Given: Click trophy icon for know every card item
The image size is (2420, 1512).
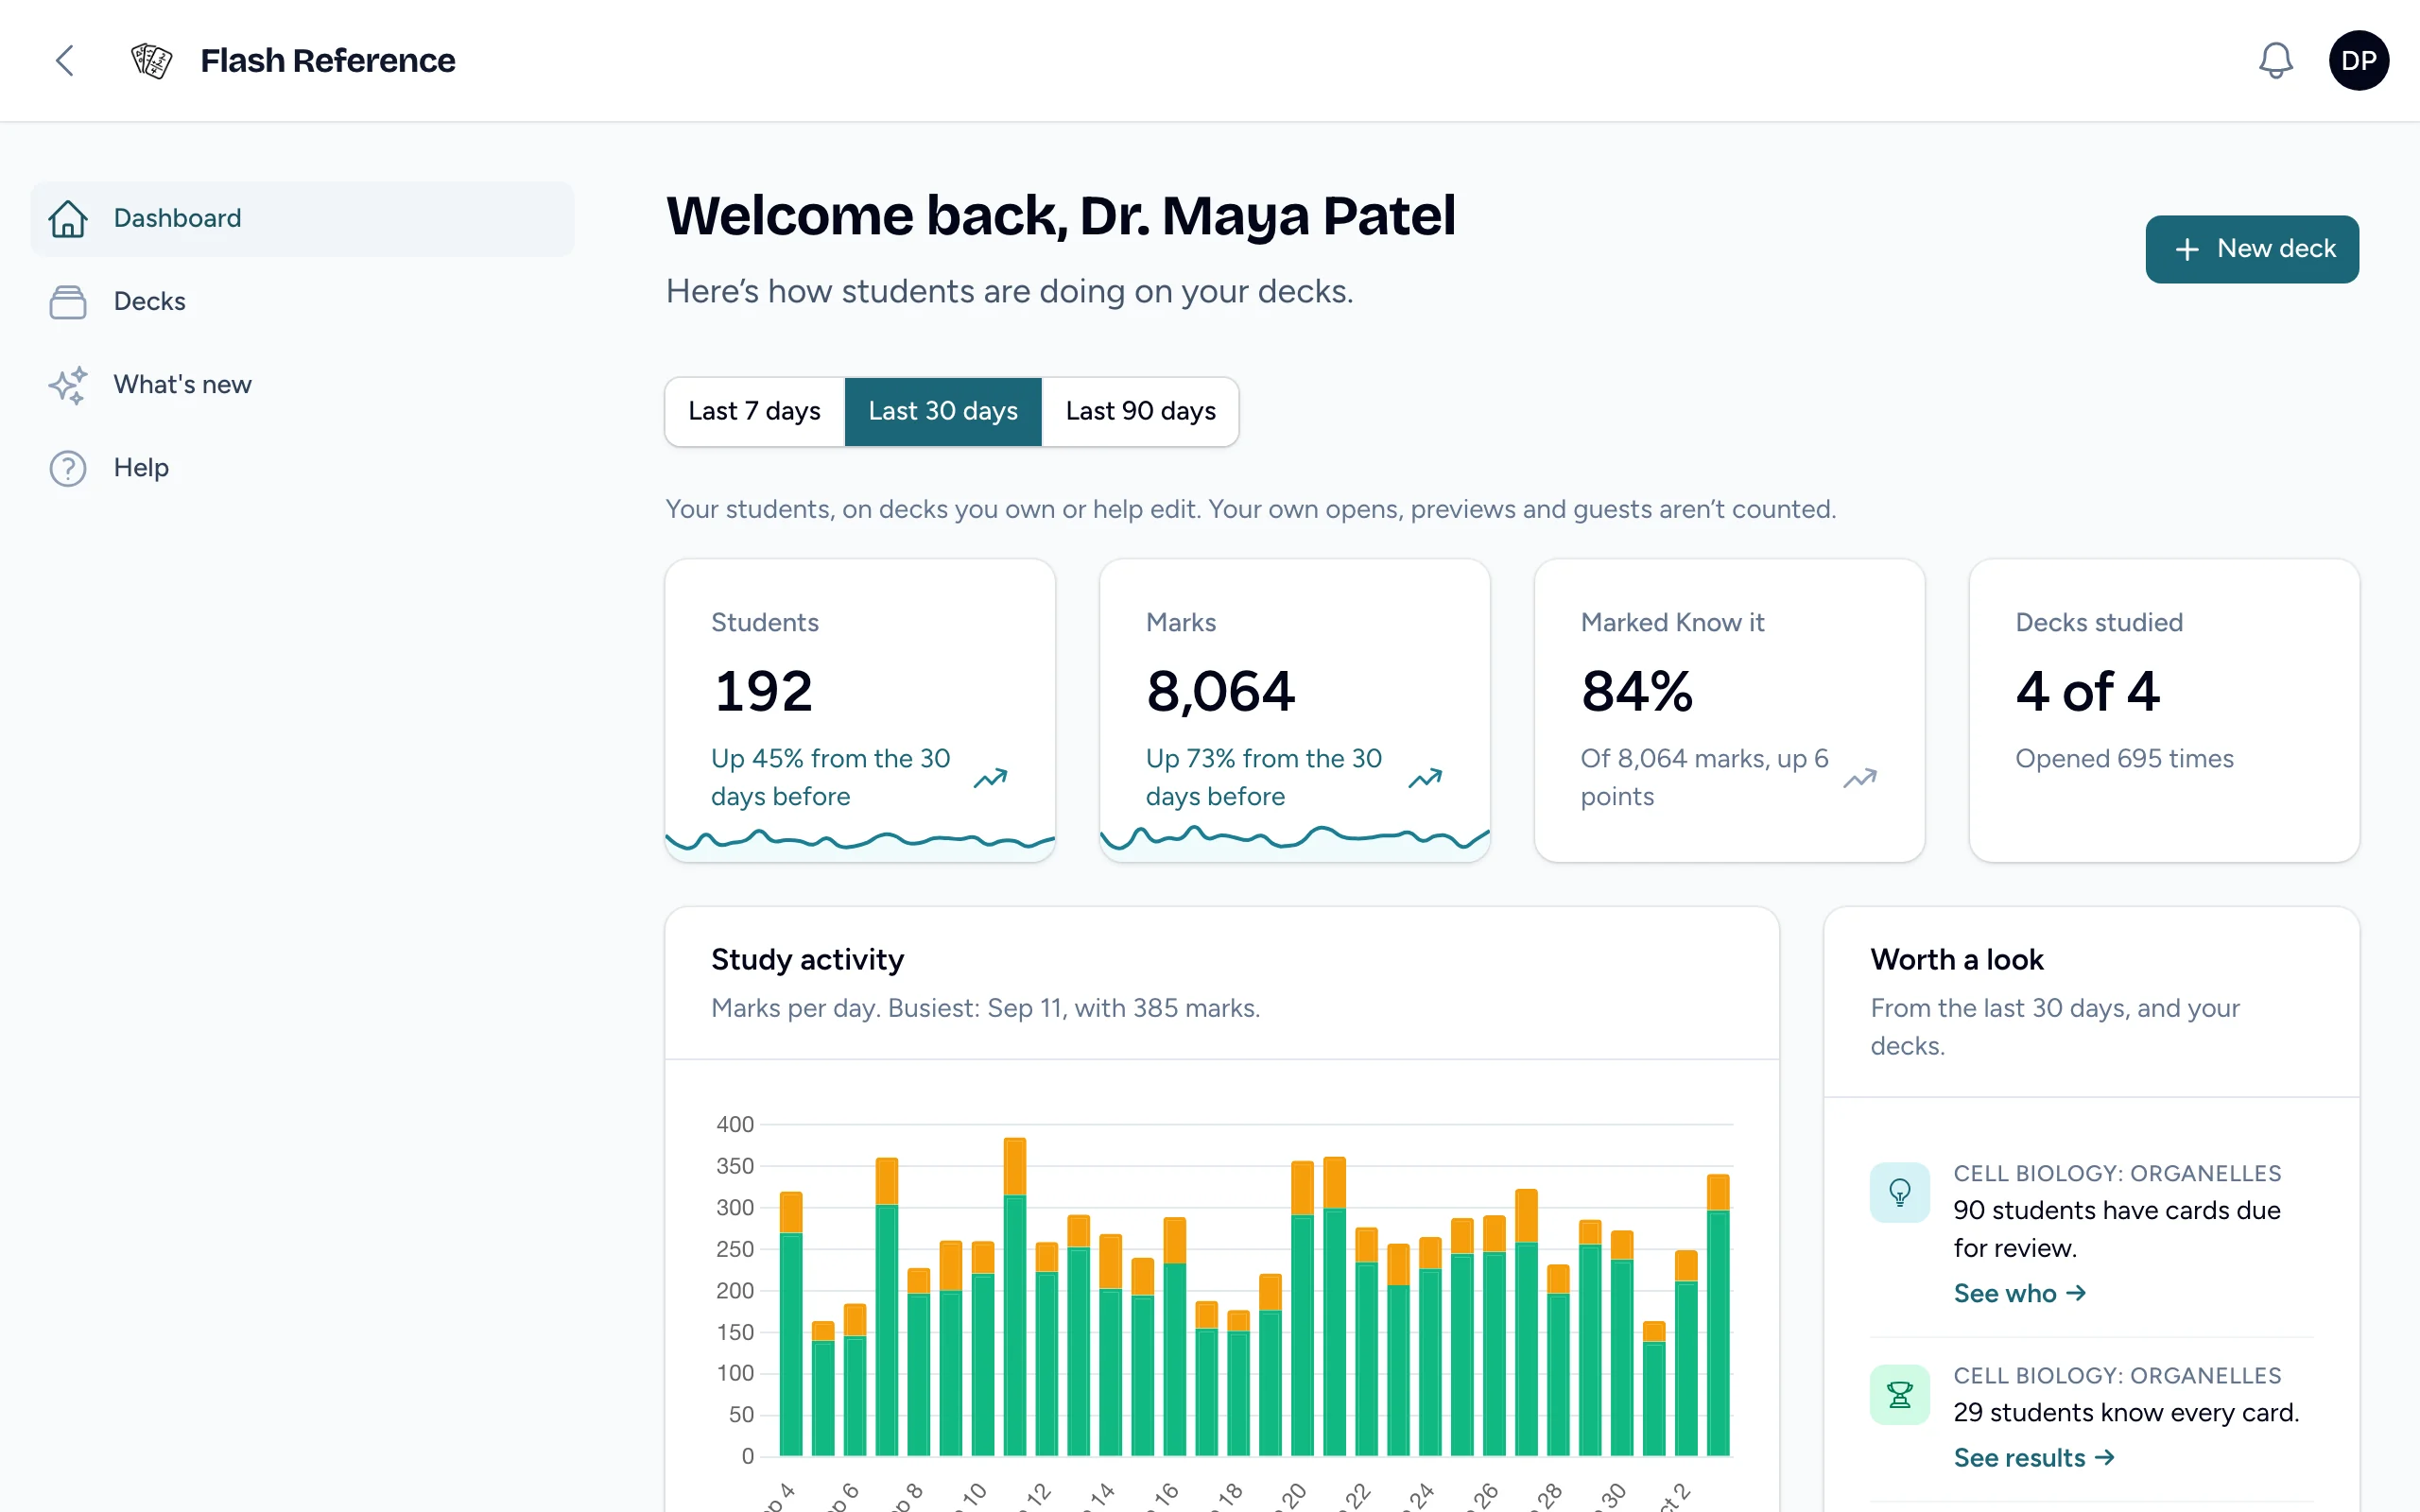Looking at the screenshot, I should pos(1900,1394).
